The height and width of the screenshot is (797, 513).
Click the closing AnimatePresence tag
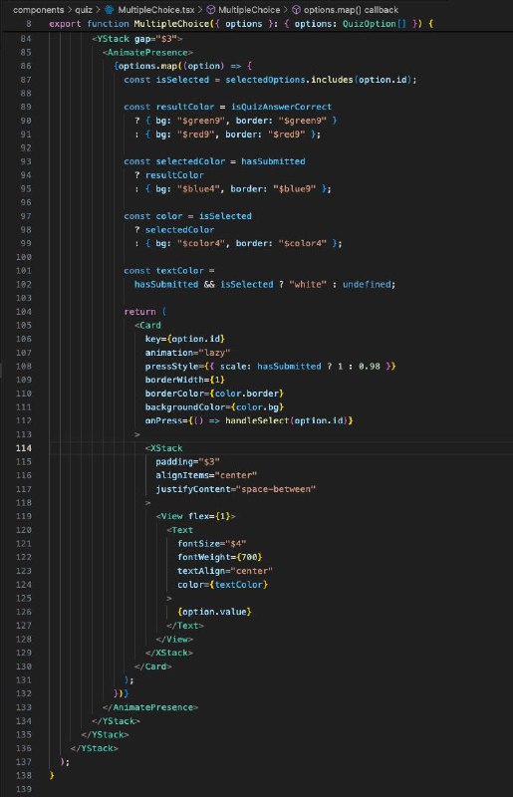coord(150,707)
